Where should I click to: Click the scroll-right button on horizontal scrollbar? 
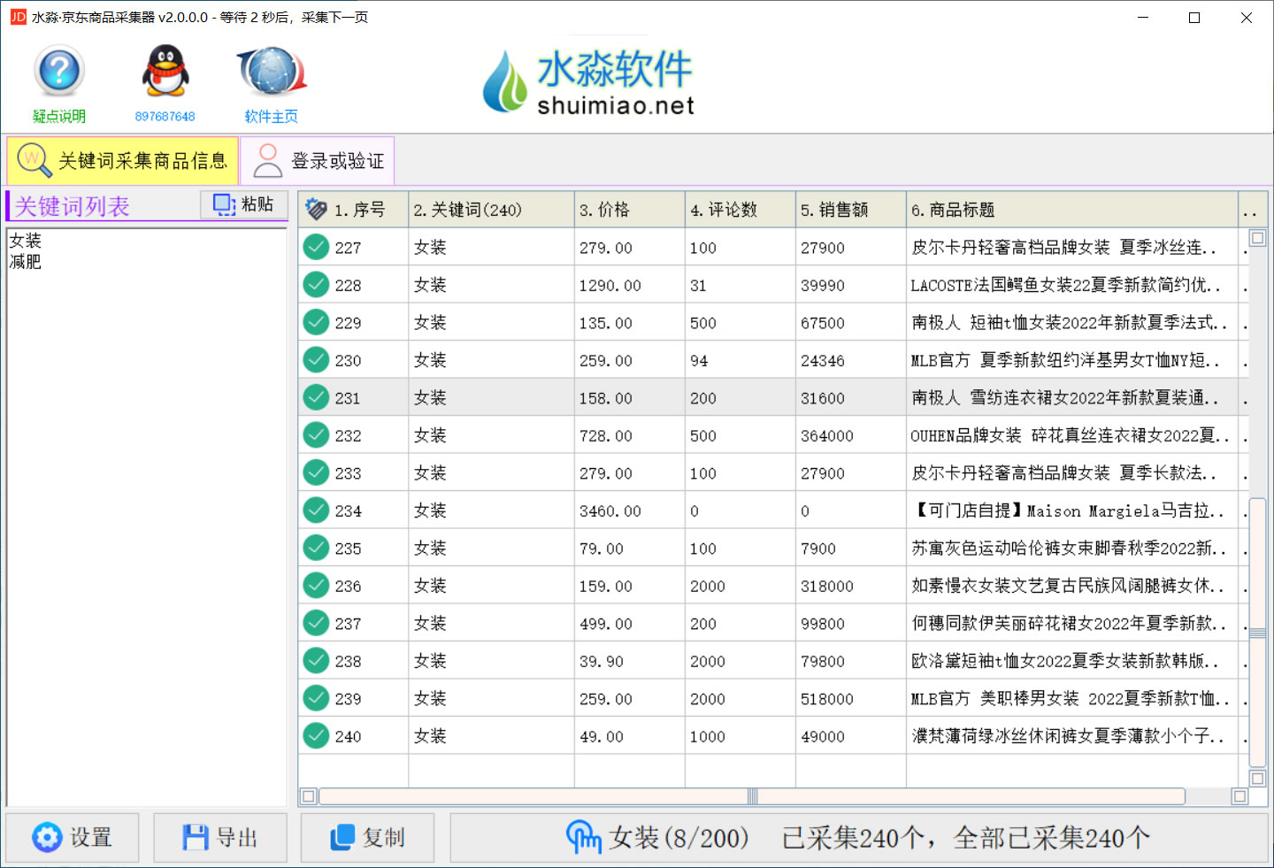pos(1239,796)
